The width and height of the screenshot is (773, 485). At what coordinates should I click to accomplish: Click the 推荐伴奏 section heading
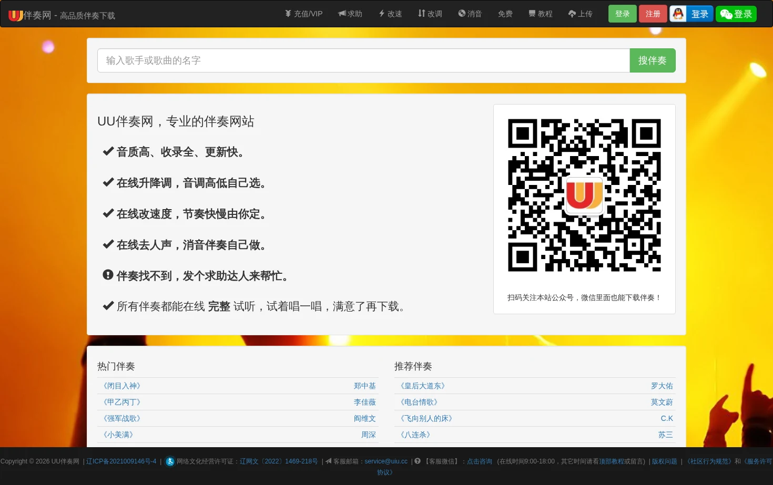click(x=413, y=366)
